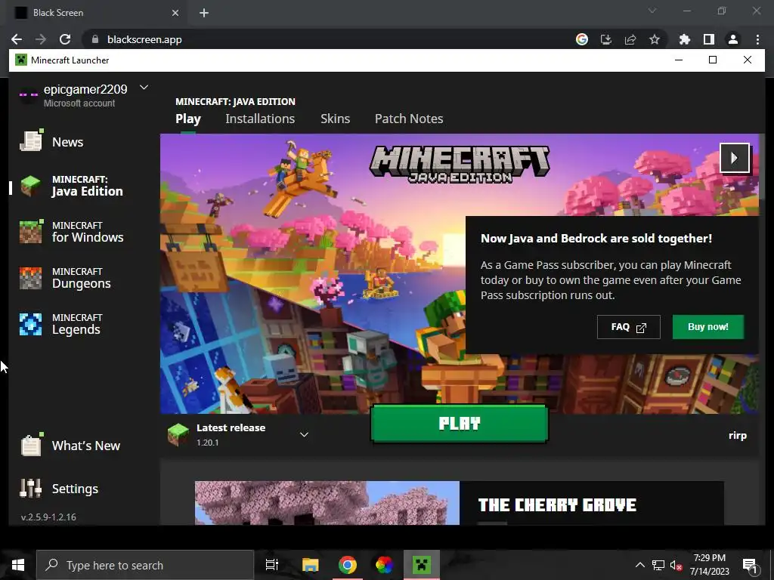Select the Black Screen browser tab
774x580 pixels.
coord(96,13)
